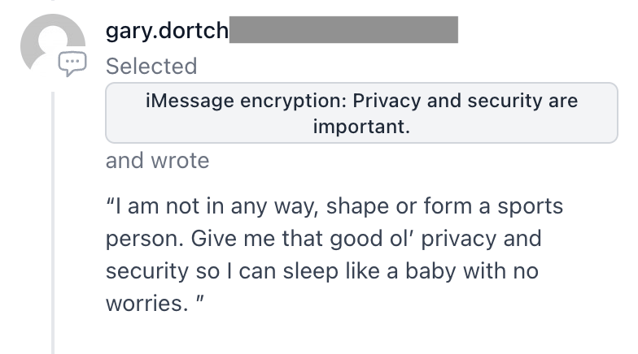This screenshot has height=354, width=638.
Task: Click the Selected label
Action: (151, 67)
